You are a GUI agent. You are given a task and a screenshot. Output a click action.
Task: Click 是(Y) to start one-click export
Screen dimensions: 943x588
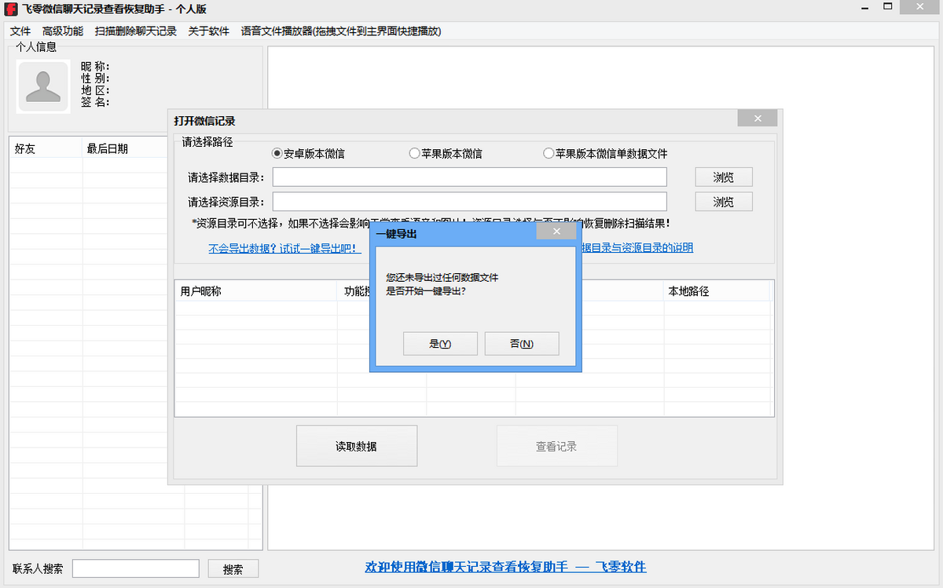point(440,344)
